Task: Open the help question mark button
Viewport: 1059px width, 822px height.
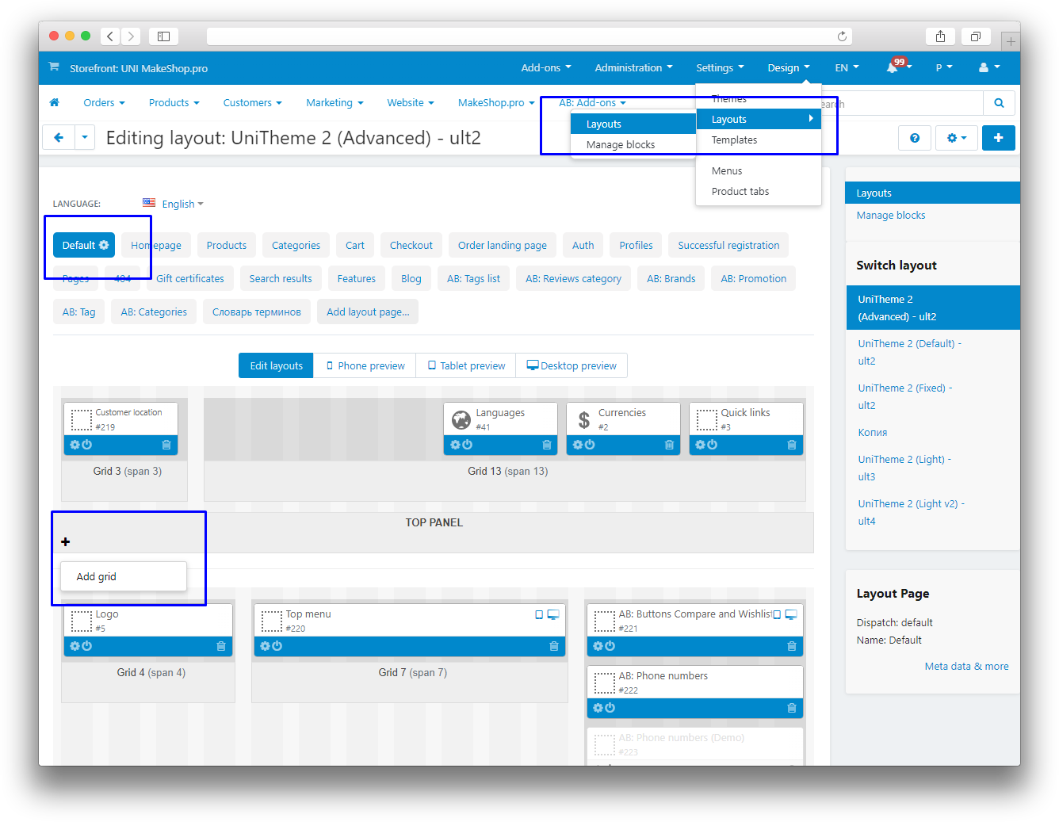Action: click(x=915, y=138)
